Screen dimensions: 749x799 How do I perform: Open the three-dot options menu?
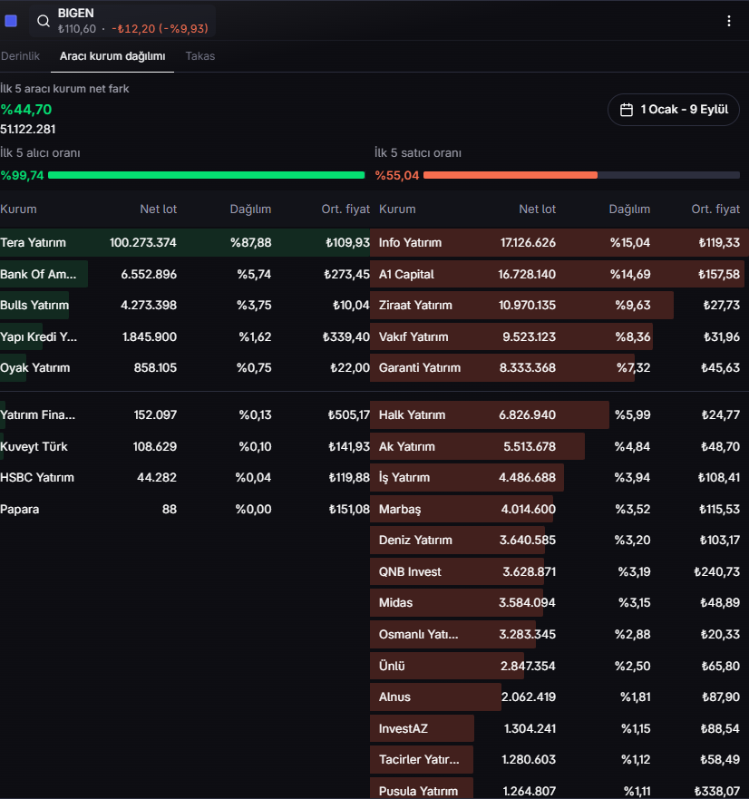point(729,21)
